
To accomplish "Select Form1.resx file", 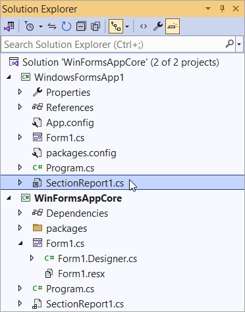I will pos(82,274).
